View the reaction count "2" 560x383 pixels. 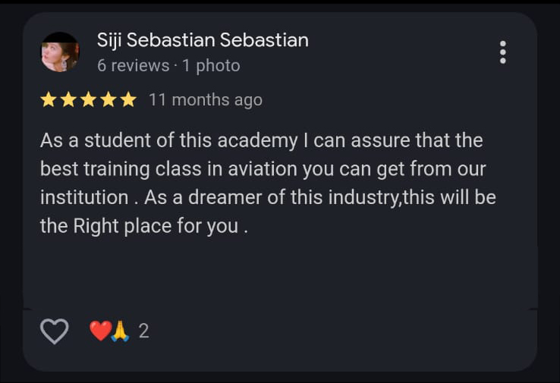pyautogui.click(x=143, y=331)
